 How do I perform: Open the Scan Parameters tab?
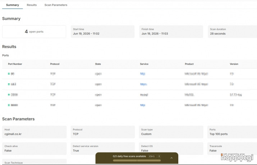(56, 5)
